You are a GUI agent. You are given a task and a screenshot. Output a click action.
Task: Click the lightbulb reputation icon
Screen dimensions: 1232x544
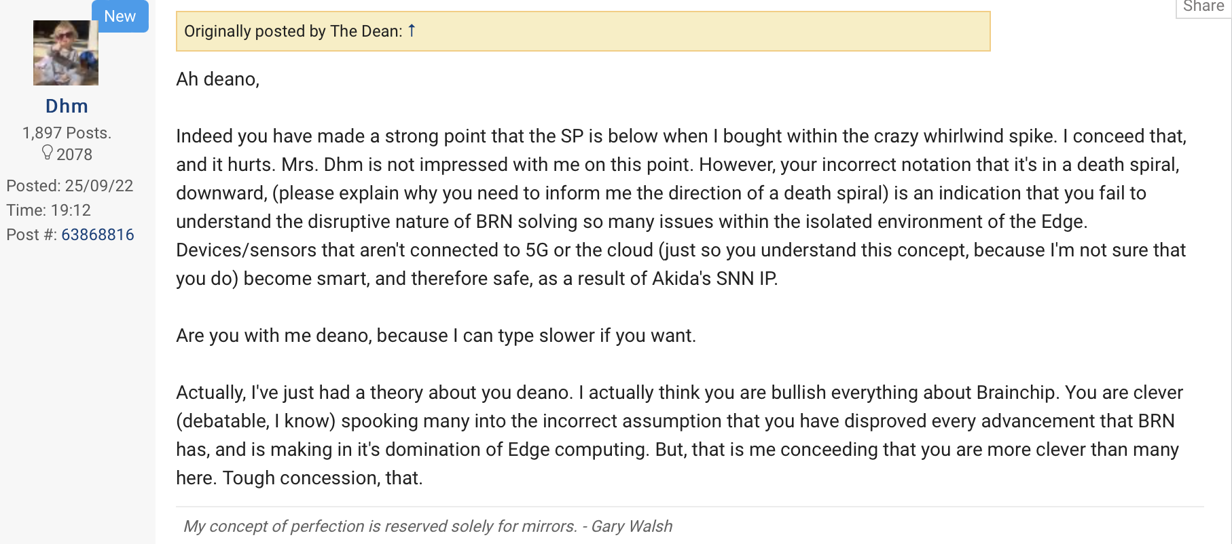(47, 153)
